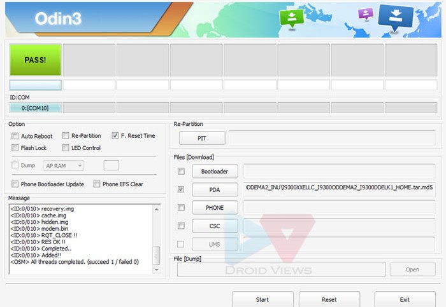Click the PDA file button
The width and height of the screenshot is (446, 307).
pos(215,189)
